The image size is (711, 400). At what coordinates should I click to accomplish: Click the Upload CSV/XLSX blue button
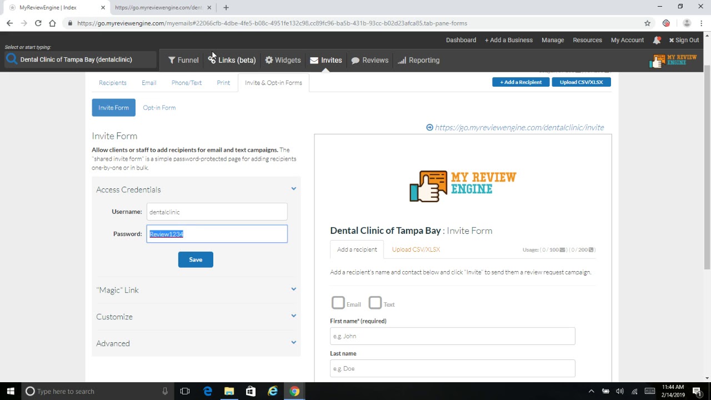pyautogui.click(x=581, y=82)
